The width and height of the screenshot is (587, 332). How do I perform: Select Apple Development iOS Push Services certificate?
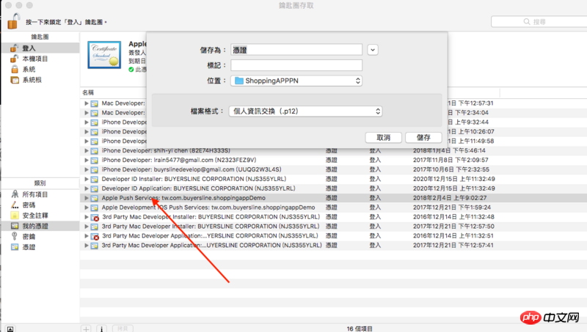click(208, 207)
